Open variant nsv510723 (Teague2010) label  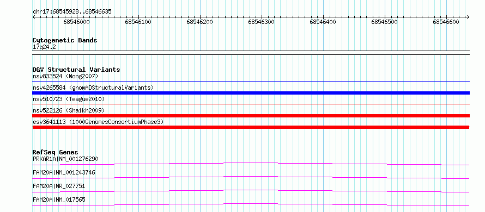[69, 99]
